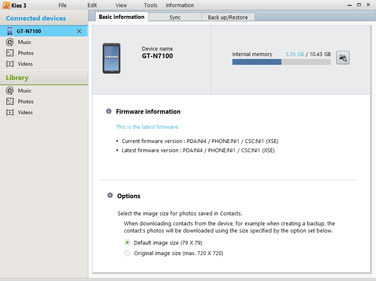Switch to the Back up/Restore tab

tap(228, 17)
